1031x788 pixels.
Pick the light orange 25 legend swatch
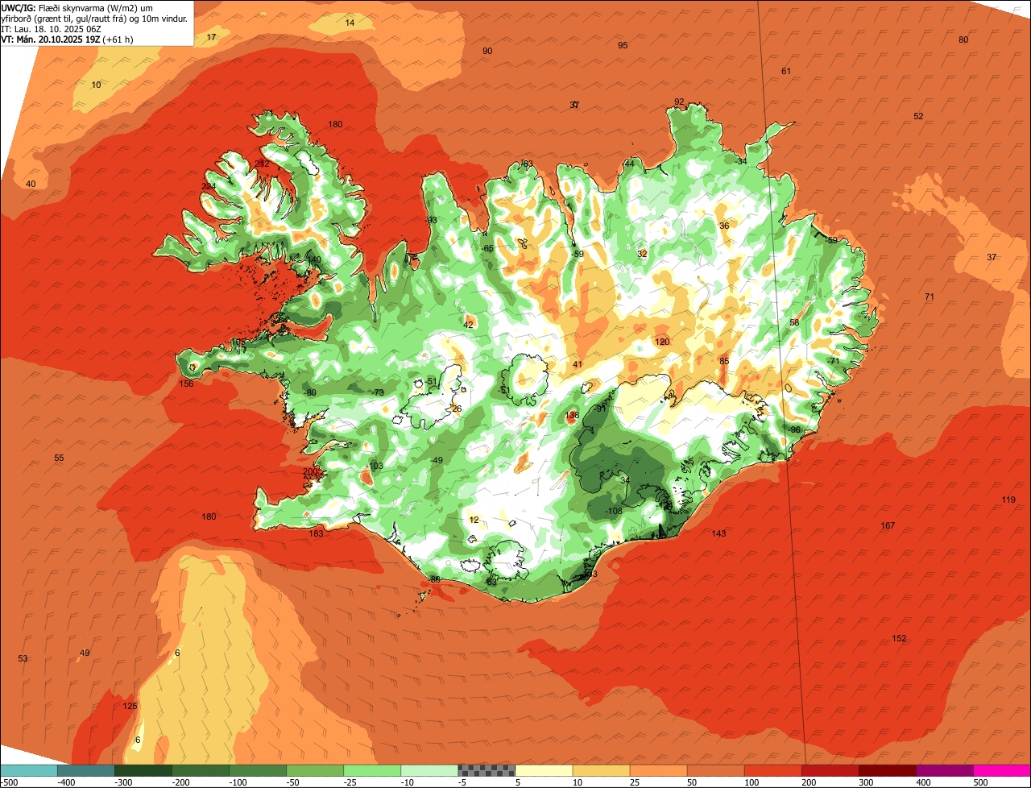[658, 770]
